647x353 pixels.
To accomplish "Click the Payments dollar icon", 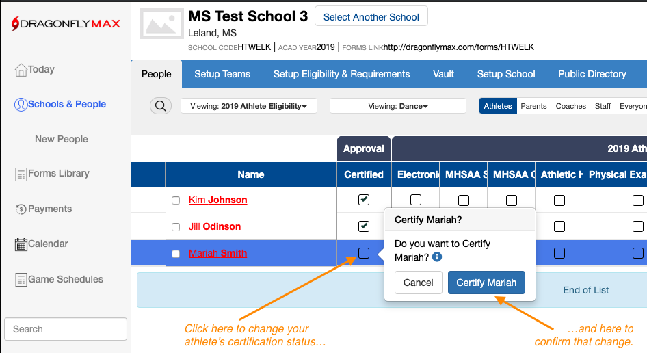I will click(x=21, y=209).
